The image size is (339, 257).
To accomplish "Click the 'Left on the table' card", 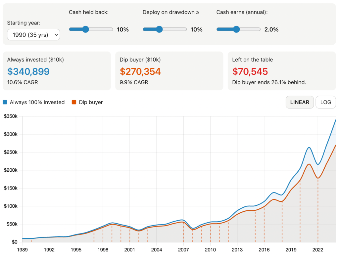I will [281, 70].
